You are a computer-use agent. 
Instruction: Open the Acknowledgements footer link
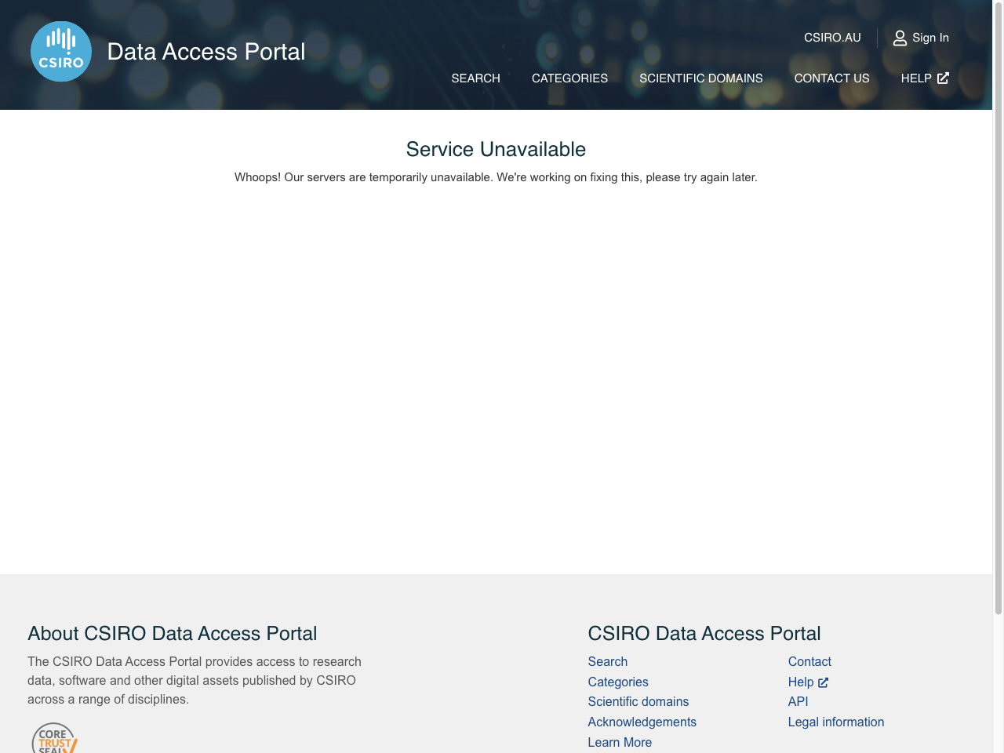(x=642, y=722)
